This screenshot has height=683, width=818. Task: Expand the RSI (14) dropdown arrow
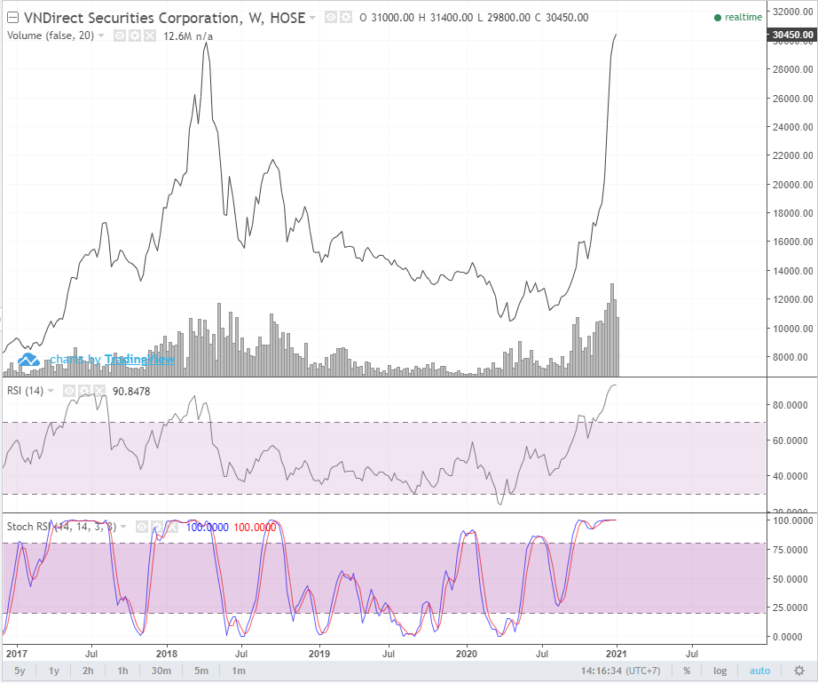pyautogui.click(x=51, y=391)
